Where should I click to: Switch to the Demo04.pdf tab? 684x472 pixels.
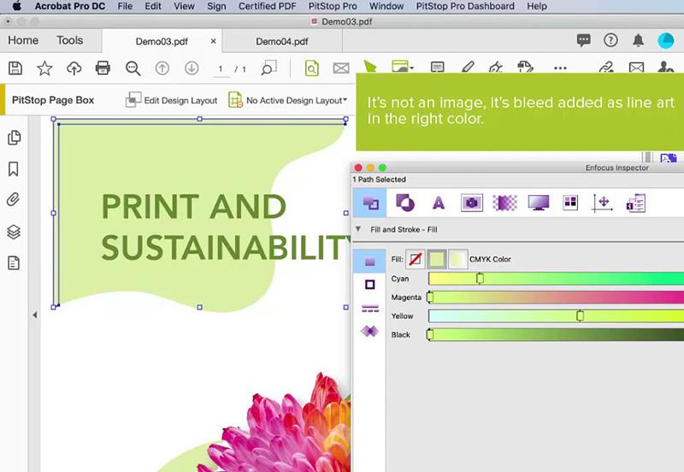tap(281, 41)
